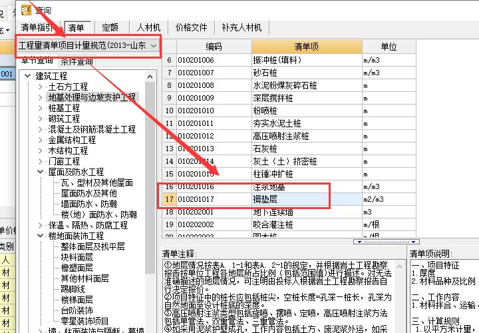Click unit cell m2/m3

[x=389, y=199]
